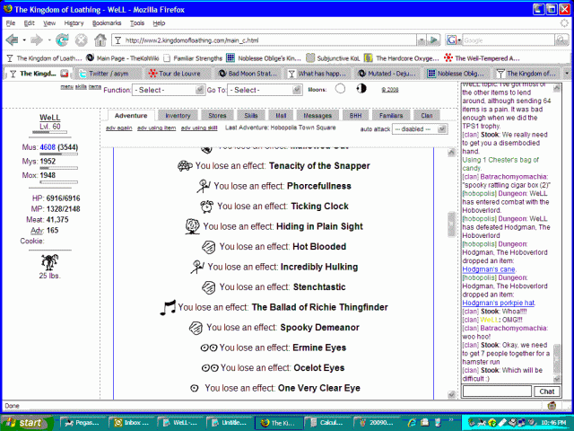Click the Hot Blooded effect icon

207,247
